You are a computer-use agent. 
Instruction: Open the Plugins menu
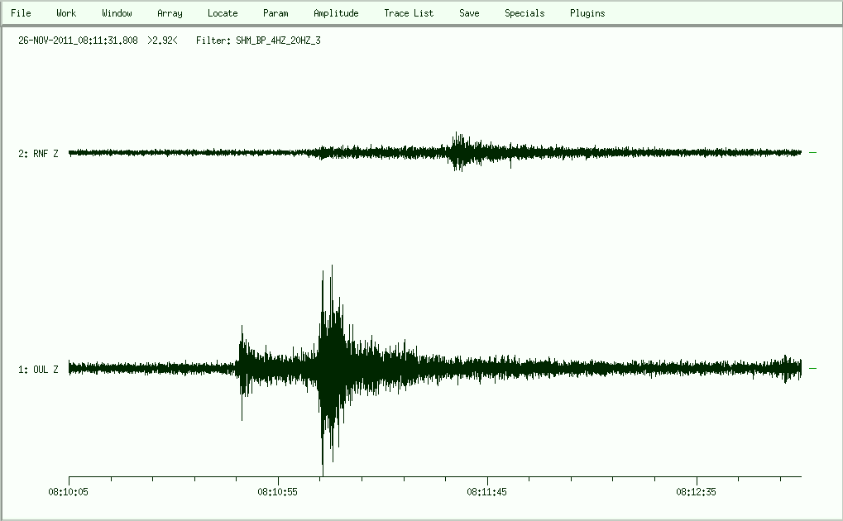[x=587, y=13]
